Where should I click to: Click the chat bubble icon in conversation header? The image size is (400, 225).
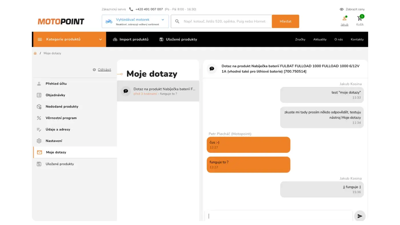(212, 69)
